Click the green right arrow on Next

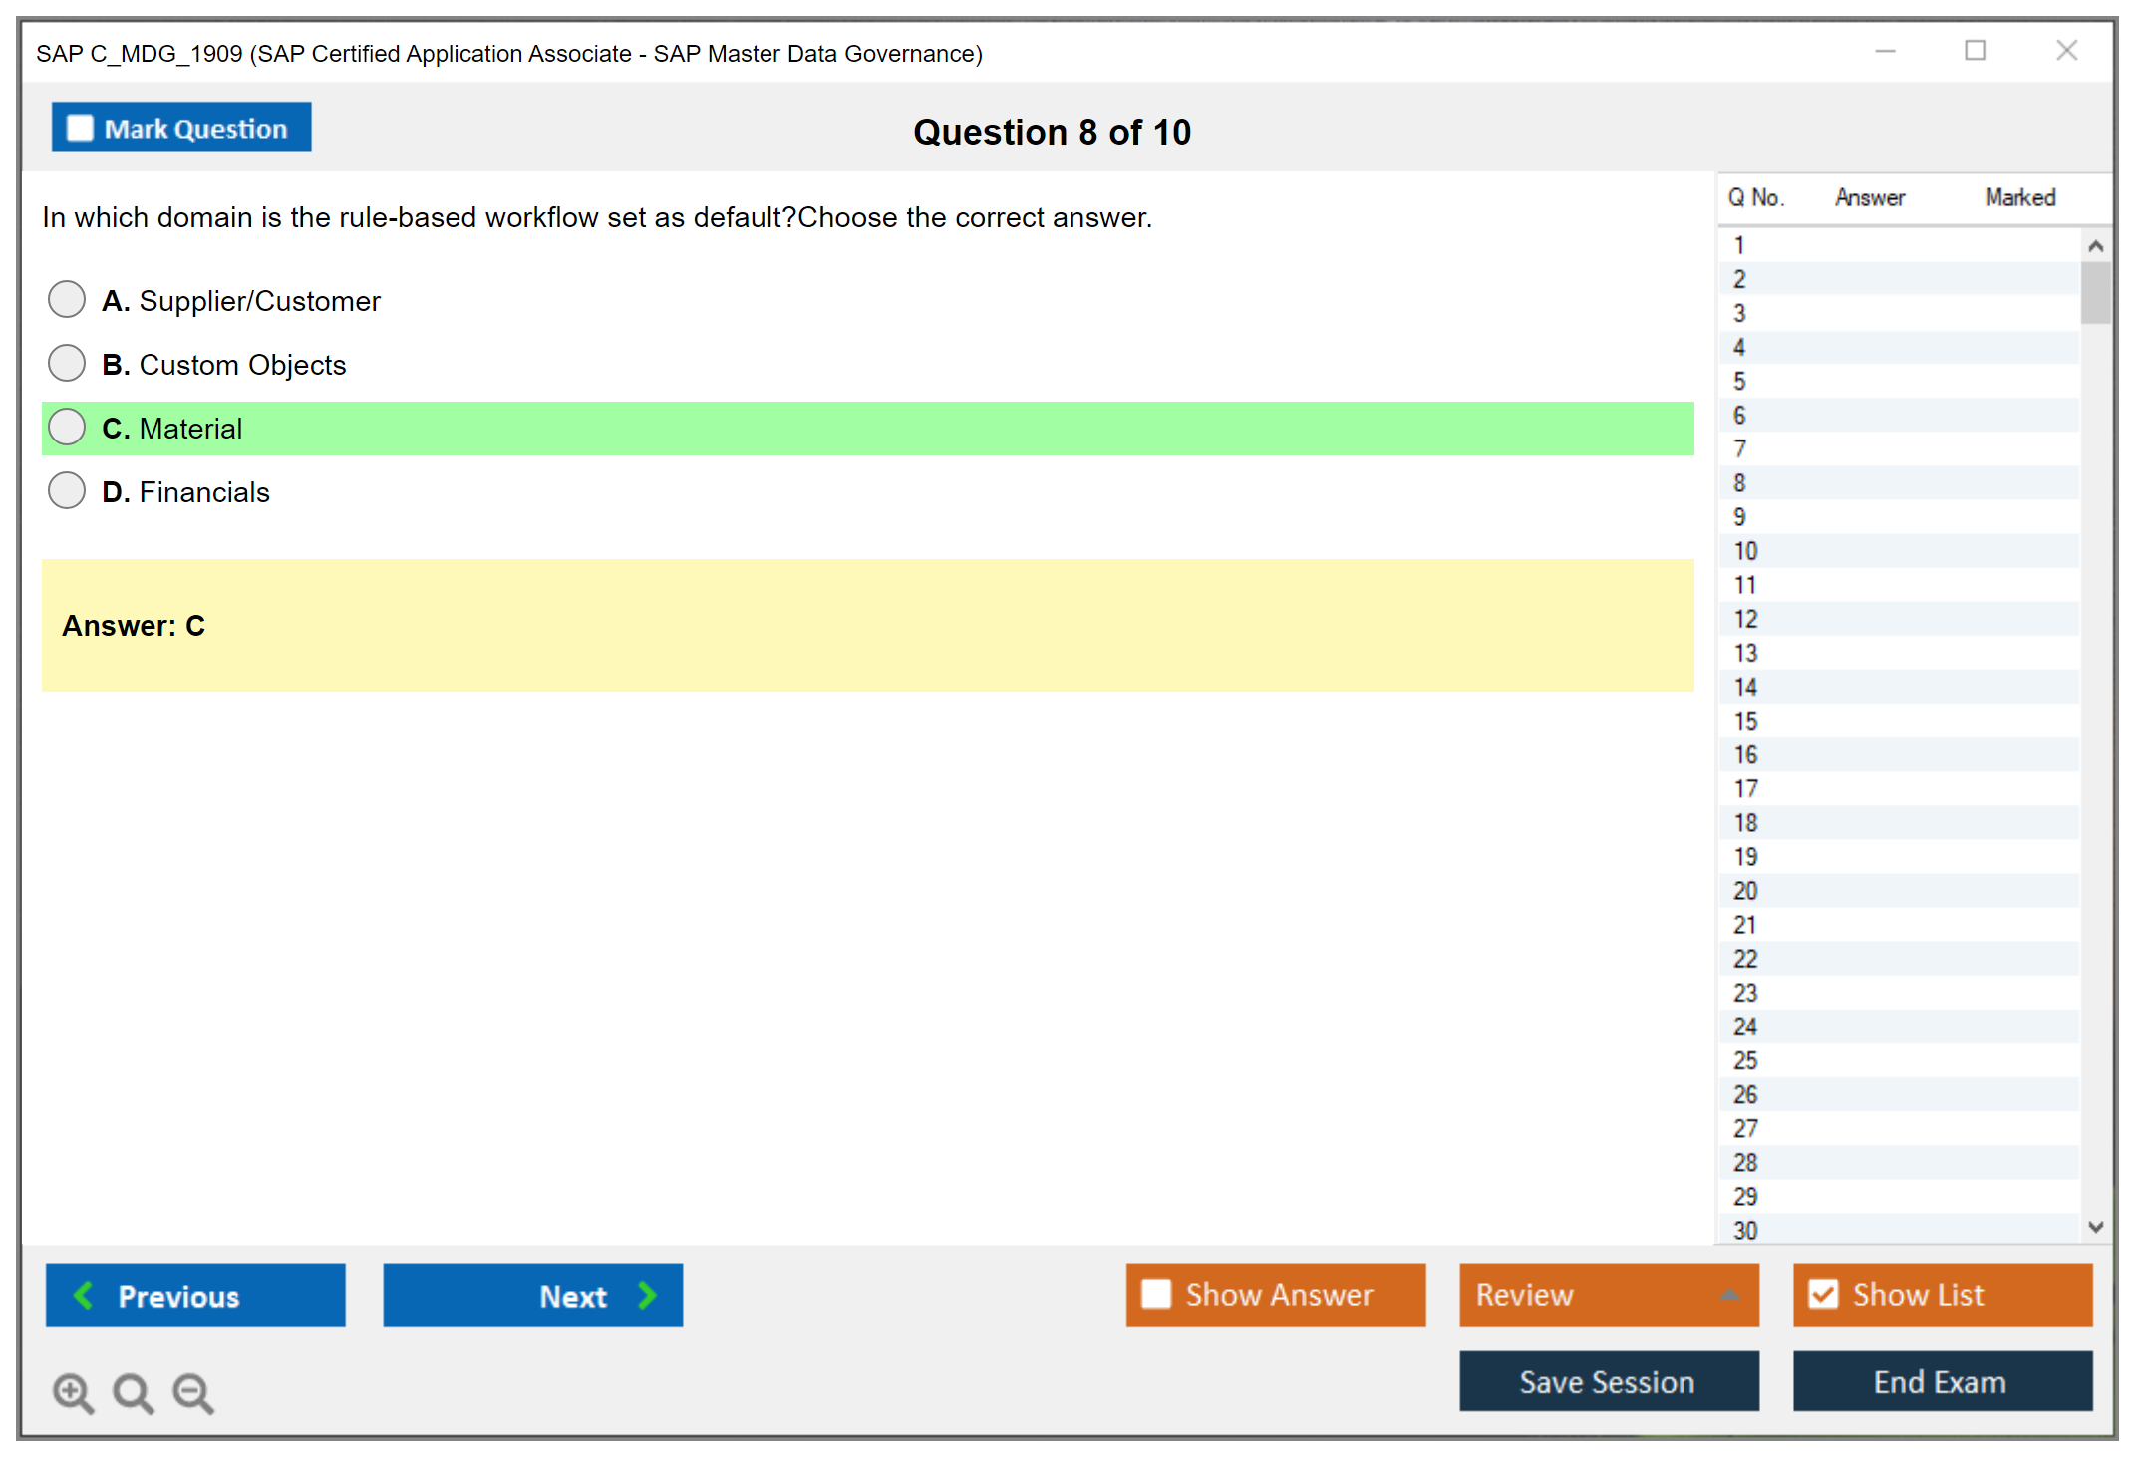pyautogui.click(x=648, y=1295)
